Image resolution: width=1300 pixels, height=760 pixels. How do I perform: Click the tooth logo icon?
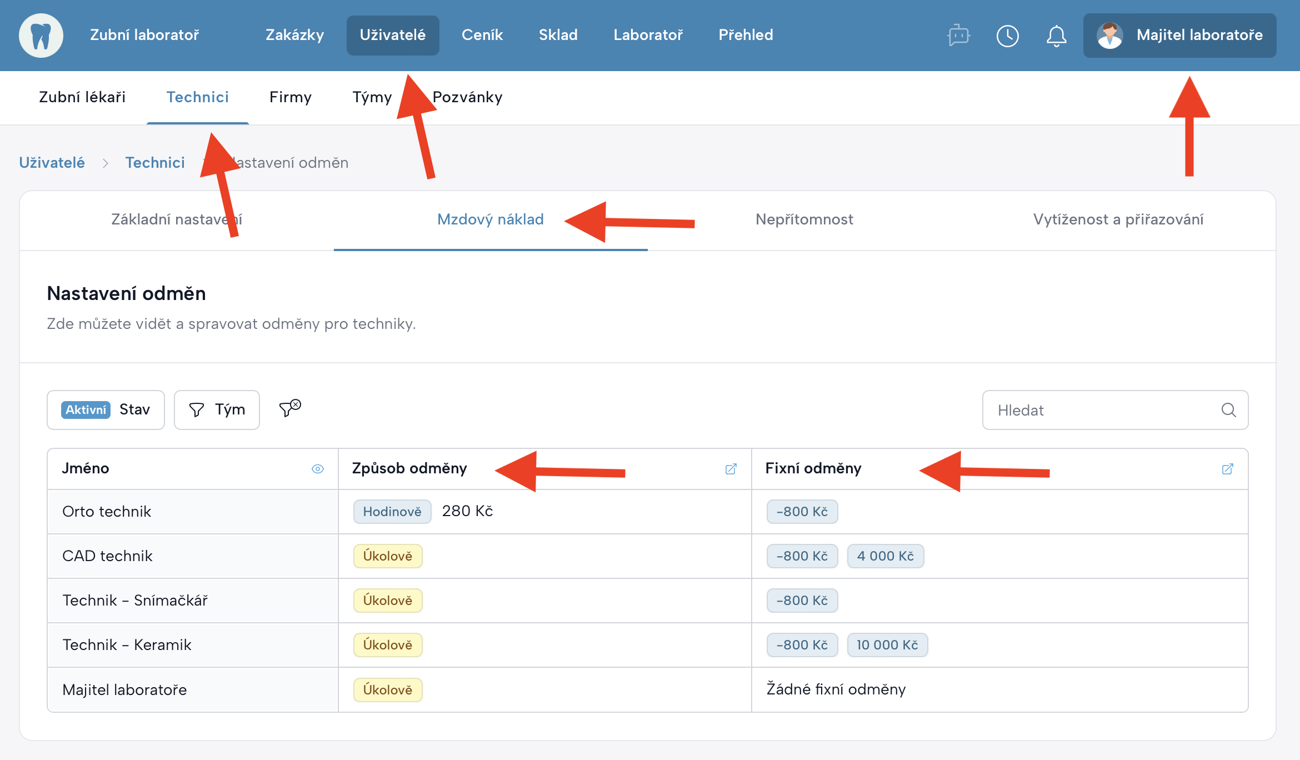click(x=41, y=35)
